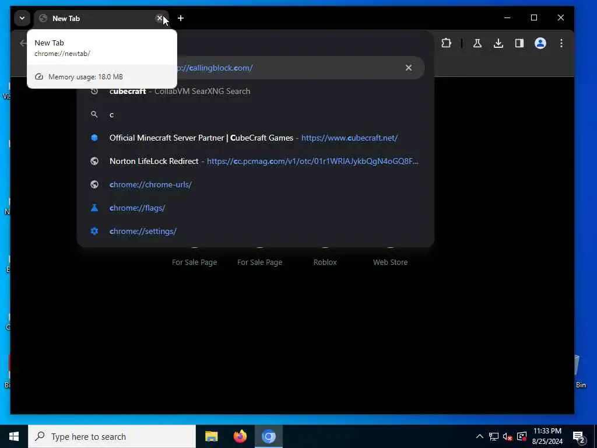Open Chrome Labs flask icon
This screenshot has width=597, height=448.
coord(477,43)
